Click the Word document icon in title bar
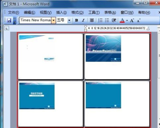Viewport: 160px width, 128px height. pyautogui.click(x=5, y=4)
